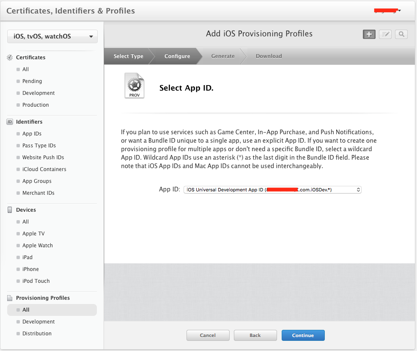The image size is (417, 351).
Task: Click Back to return a step
Action: 255,335
